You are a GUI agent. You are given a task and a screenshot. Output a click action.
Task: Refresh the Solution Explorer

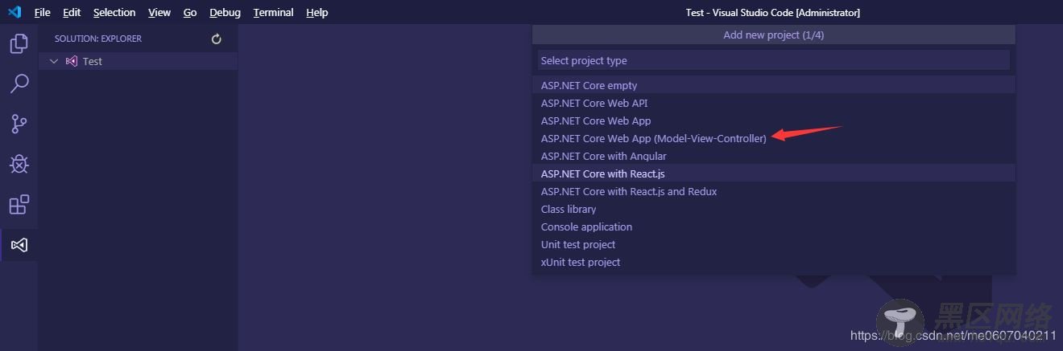tap(216, 39)
